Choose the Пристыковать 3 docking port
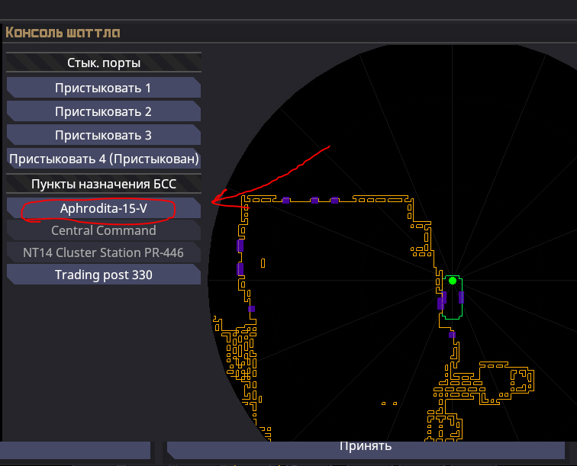The image size is (577, 466). [x=103, y=135]
